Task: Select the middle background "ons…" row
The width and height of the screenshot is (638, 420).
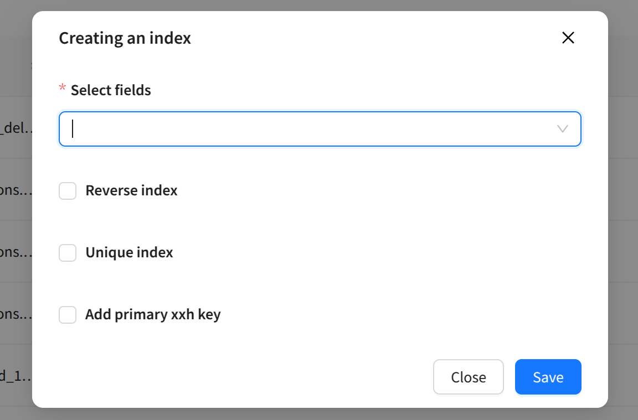Action: (x=17, y=253)
